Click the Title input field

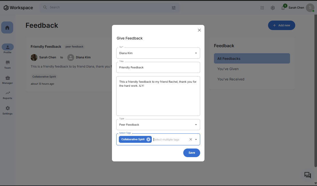[158, 68]
